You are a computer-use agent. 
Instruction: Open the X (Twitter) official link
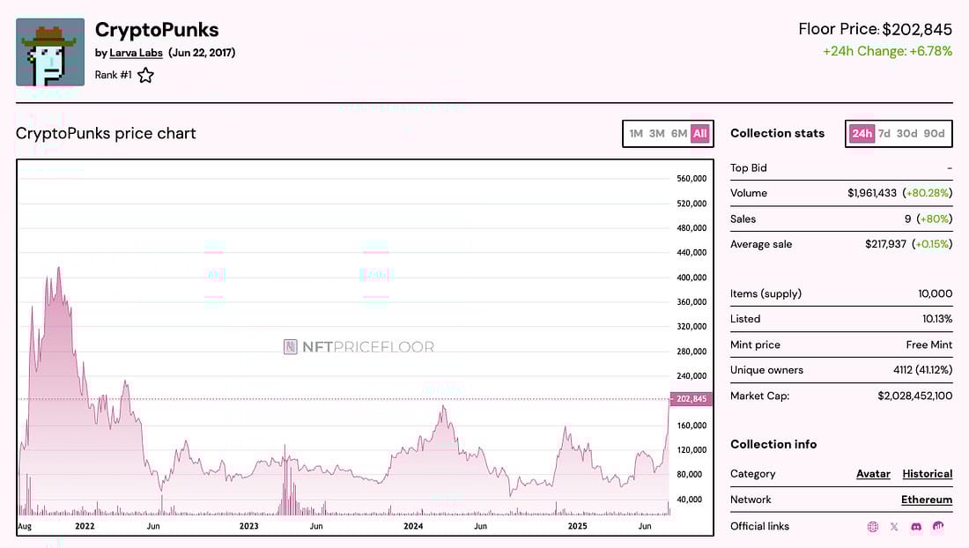pos(894,526)
